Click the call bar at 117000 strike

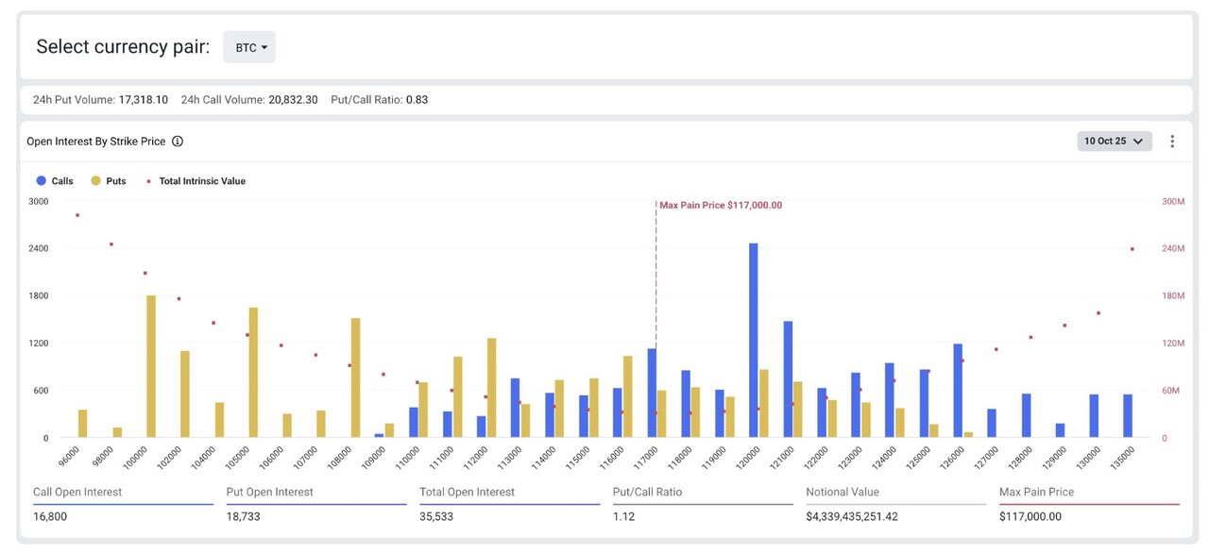tap(652, 393)
